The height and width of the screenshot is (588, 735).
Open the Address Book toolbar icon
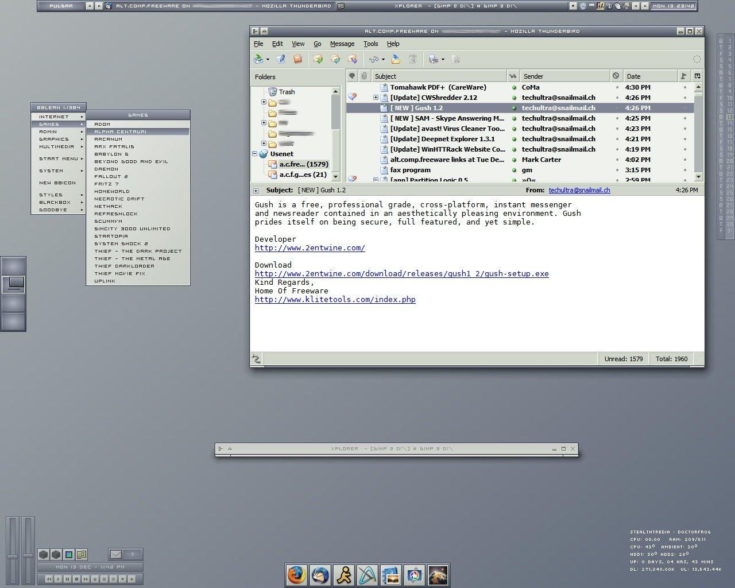click(297, 59)
